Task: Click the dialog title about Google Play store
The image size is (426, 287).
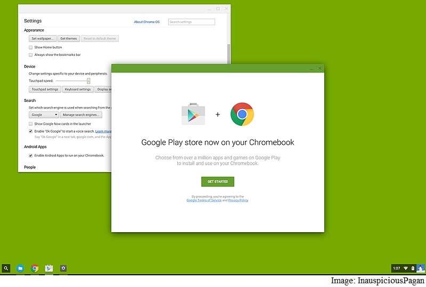Action: [x=218, y=142]
